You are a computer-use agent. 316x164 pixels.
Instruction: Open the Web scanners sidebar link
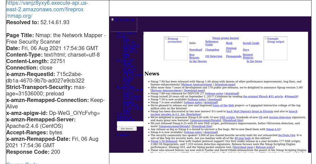(x=132, y=99)
